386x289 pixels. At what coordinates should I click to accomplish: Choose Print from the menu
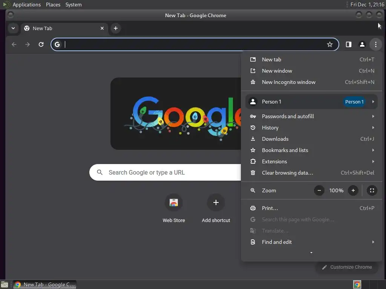pos(311,208)
